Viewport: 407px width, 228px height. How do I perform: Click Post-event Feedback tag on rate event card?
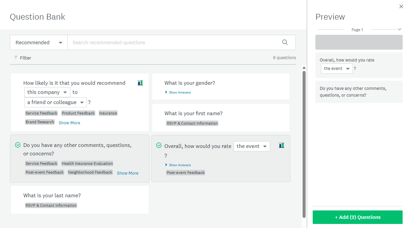(186, 173)
